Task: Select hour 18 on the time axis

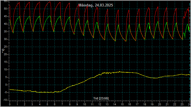Action: point(145,104)
